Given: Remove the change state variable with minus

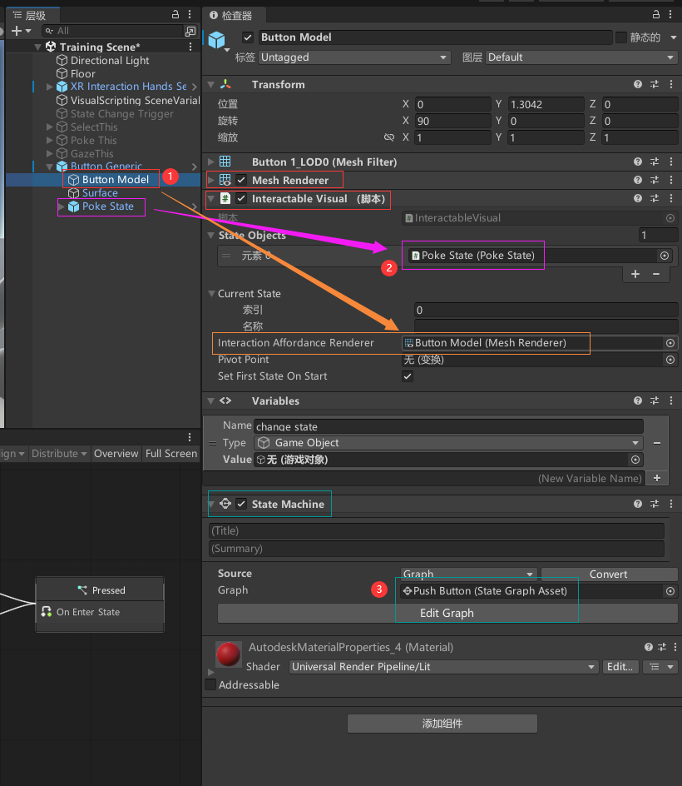Looking at the screenshot, I should 656,443.
